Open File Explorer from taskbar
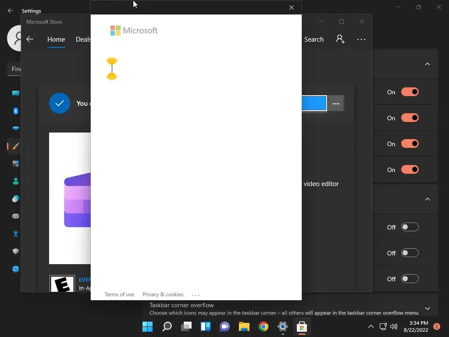Screen dimensions: 449x337 click(244, 326)
